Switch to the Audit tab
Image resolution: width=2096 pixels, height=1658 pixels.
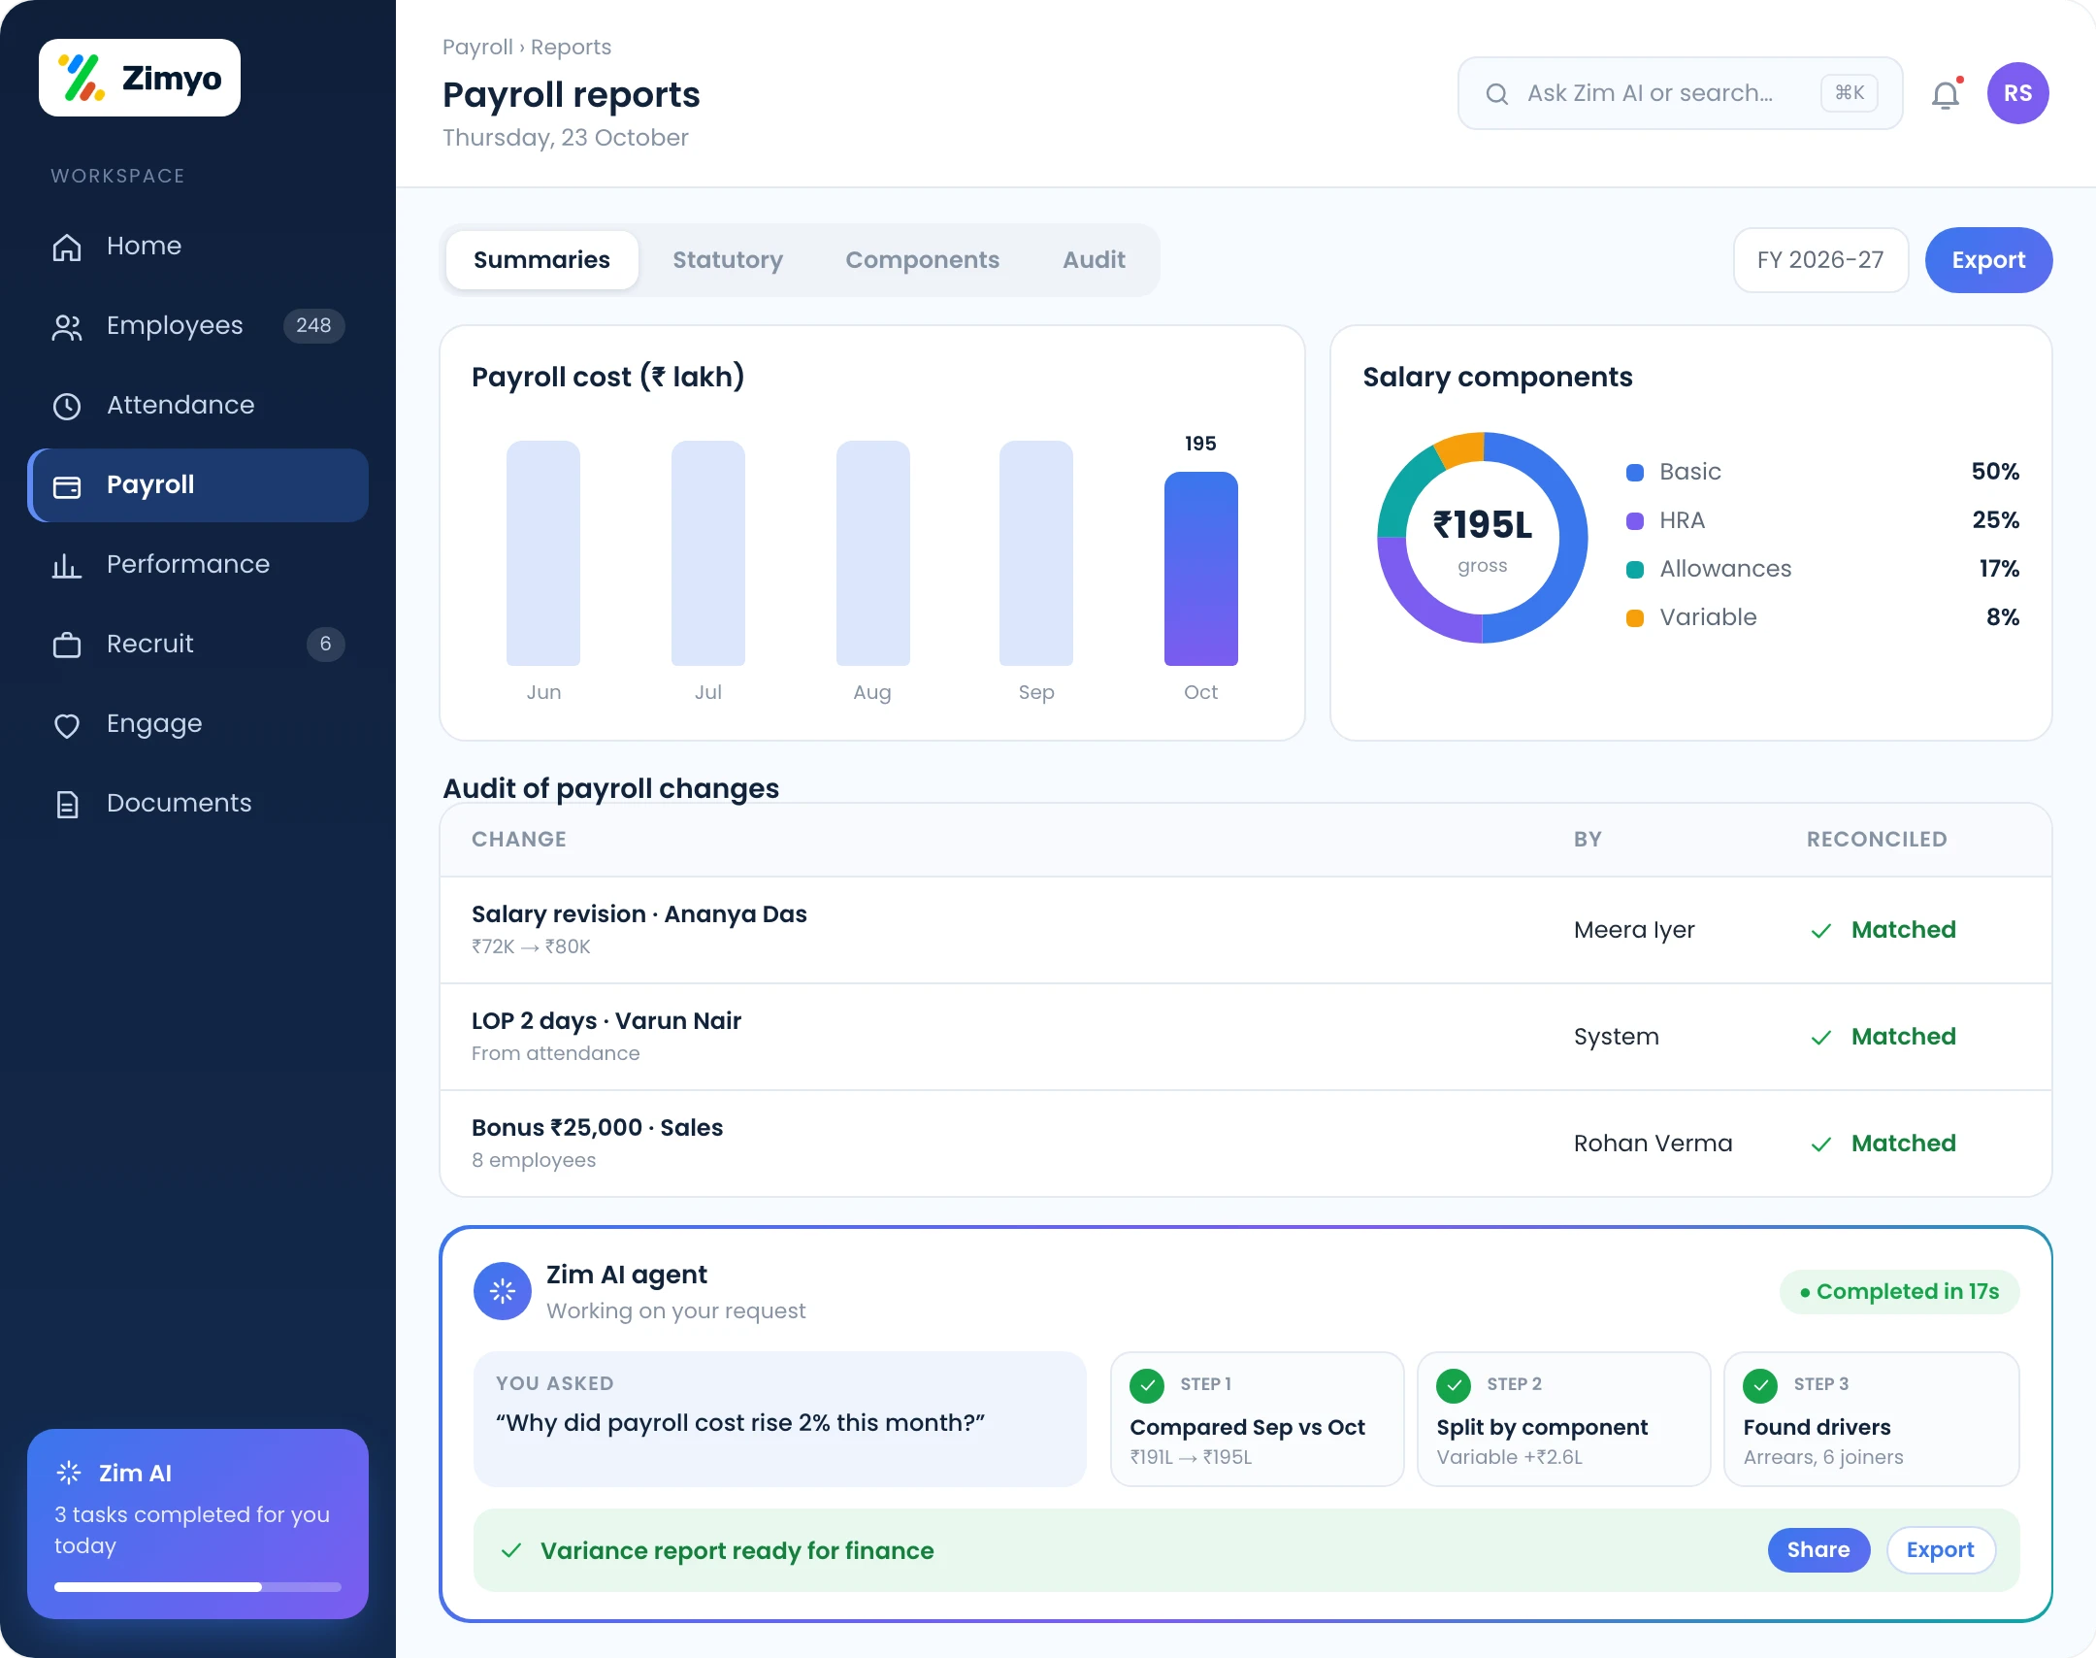[1094, 260]
